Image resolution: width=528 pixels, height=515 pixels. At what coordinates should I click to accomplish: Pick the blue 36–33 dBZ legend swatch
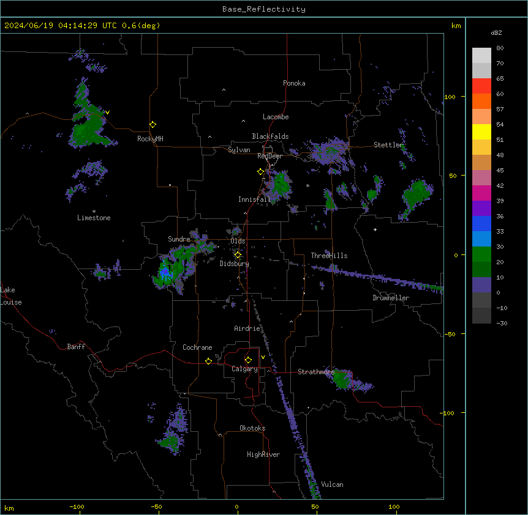pyautogui.click(x=481, y=223)
